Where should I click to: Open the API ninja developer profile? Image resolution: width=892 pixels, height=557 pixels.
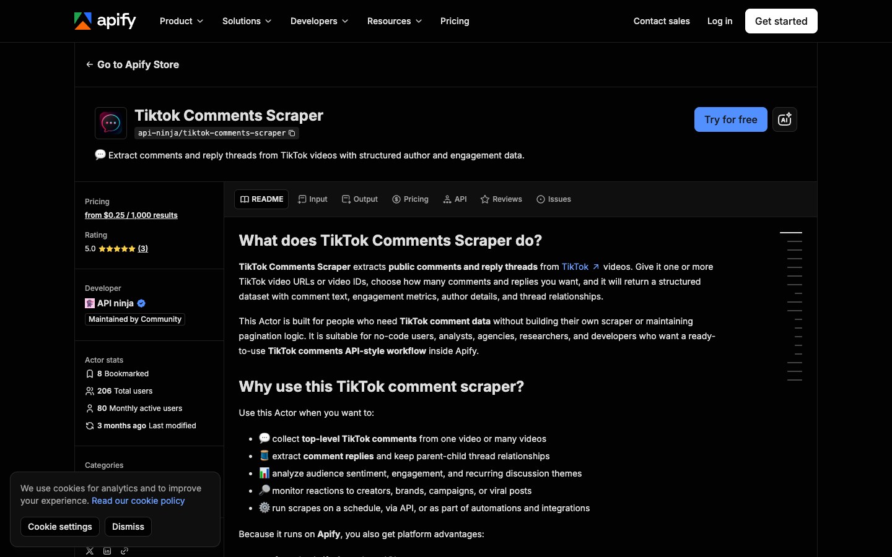tap(115, 303)
